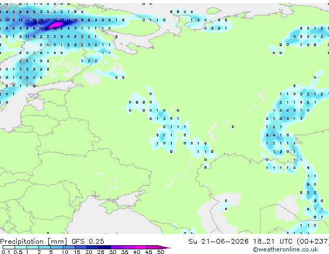Screen dimensions: 329x254
Task: Open the weatheronline.co.uk copyright link
Action: tap(285, 249)
